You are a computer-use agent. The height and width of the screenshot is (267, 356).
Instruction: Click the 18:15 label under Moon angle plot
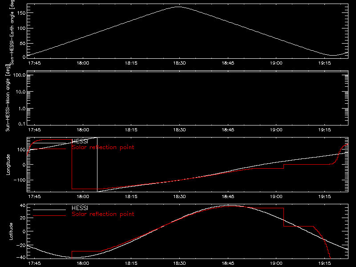pos(131,130)
